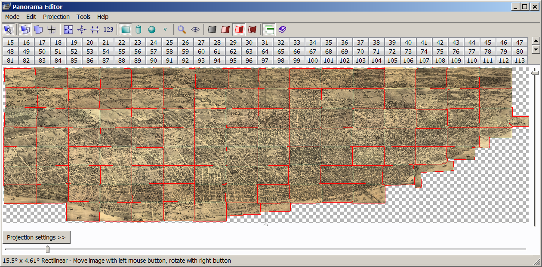
Task: Open the Tools menu
Action: [83, 17]
